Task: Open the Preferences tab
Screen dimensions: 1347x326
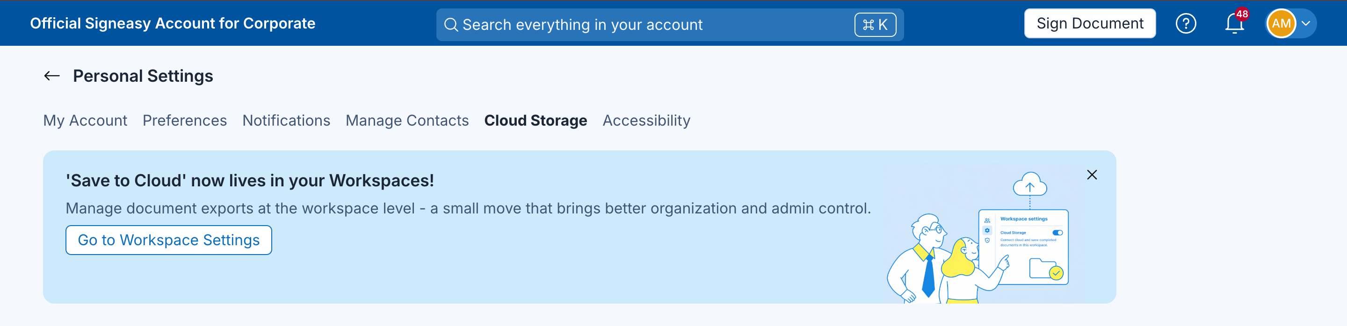Action: coord(185,120)
